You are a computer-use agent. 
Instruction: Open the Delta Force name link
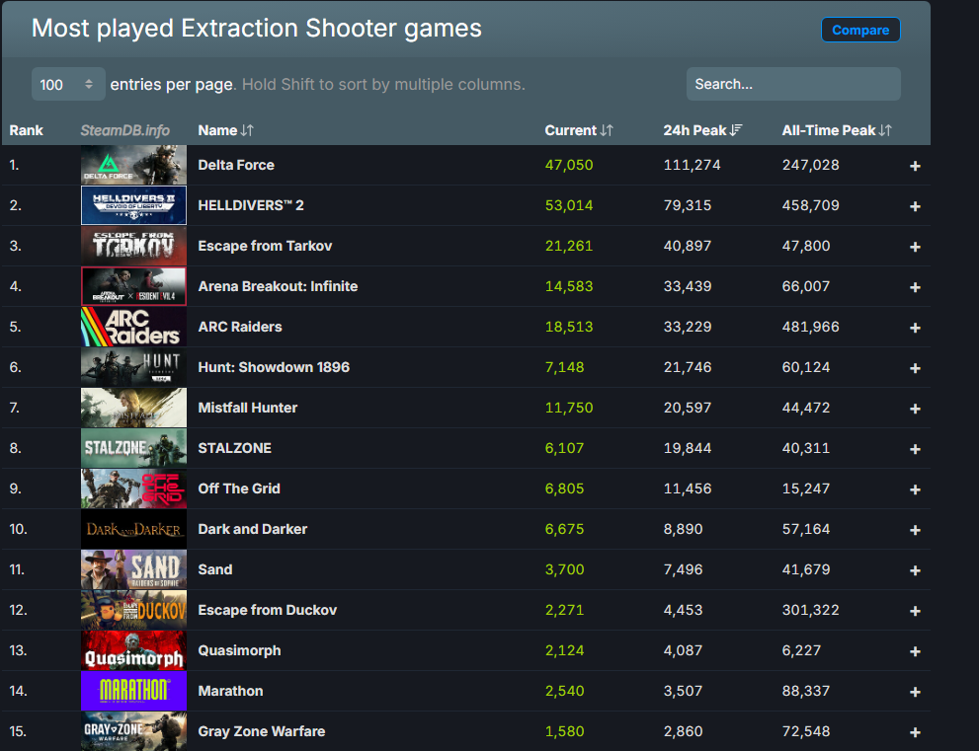(236, 165)
